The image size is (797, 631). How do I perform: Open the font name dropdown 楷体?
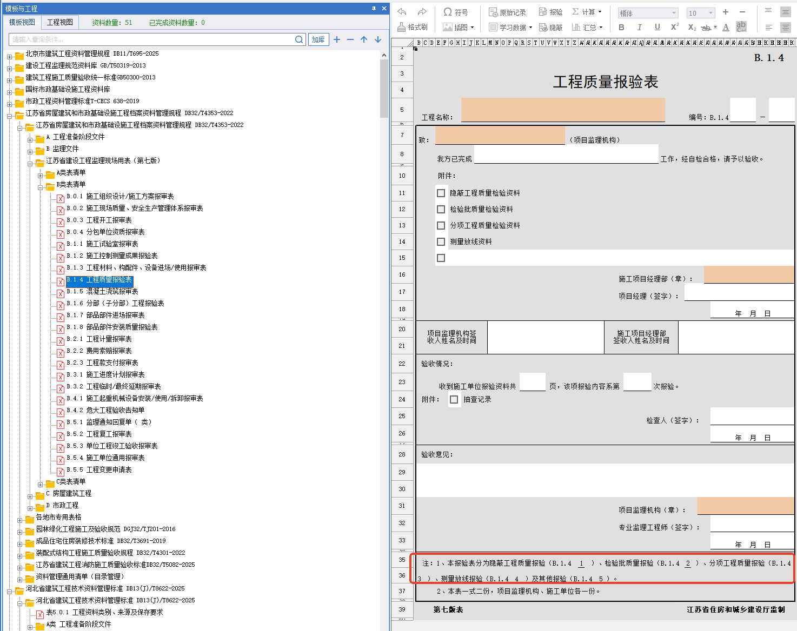[648, 13]
